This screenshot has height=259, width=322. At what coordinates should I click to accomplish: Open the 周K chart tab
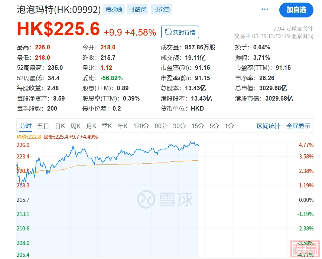pos(75,126)
